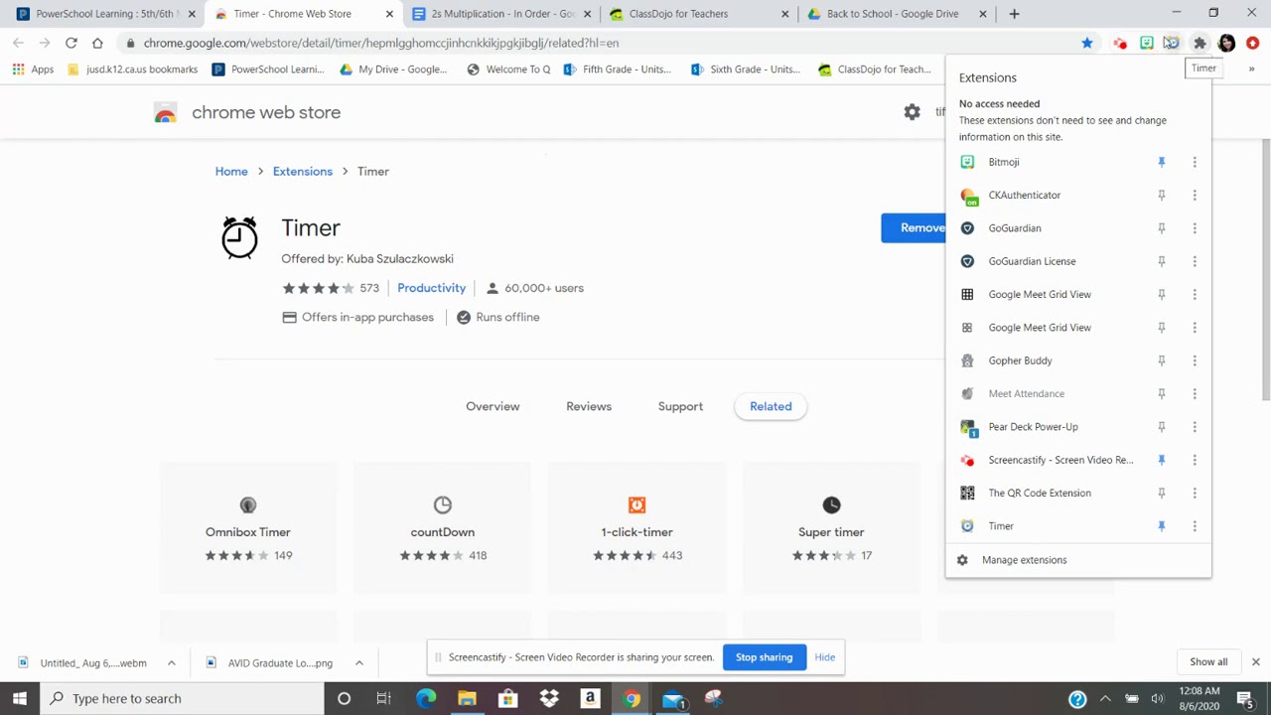The height and width of the screenshot is (715, 1271).
Task: Click Show all downloads
Action: pos(1208,662)
